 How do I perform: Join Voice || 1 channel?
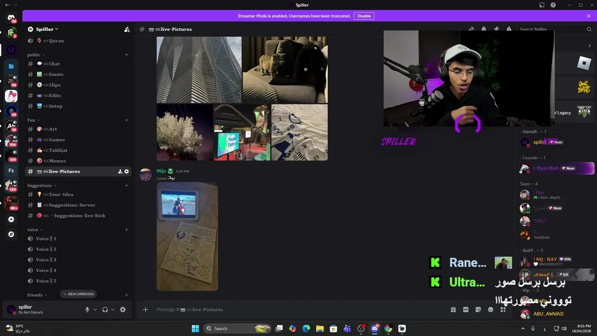[78, 238]
